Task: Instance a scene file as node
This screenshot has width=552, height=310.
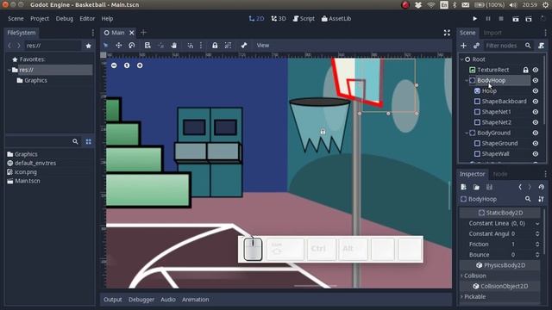Action: coord(476,46)
